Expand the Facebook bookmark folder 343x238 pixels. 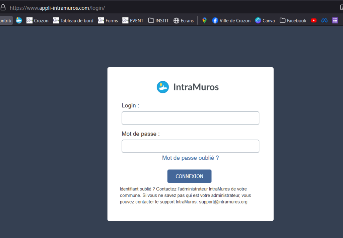point(293,20)
